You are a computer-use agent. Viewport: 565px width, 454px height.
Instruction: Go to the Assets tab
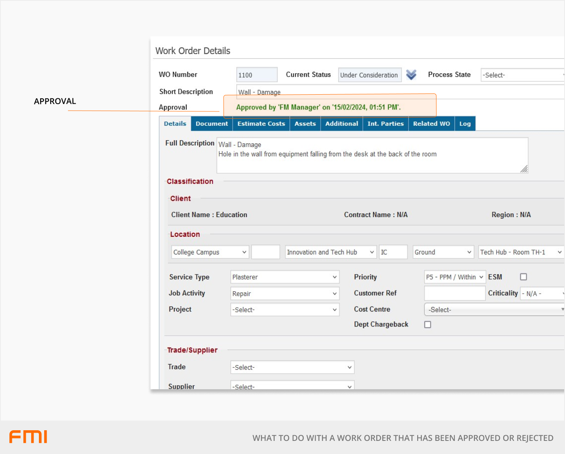(305, 124)
